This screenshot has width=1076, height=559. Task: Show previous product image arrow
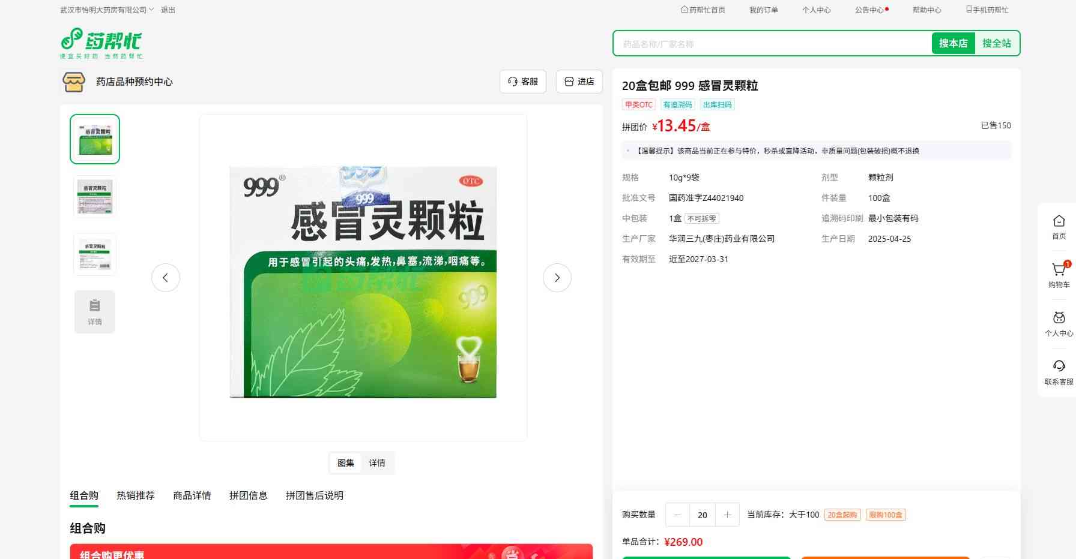(x=166, y=278)
